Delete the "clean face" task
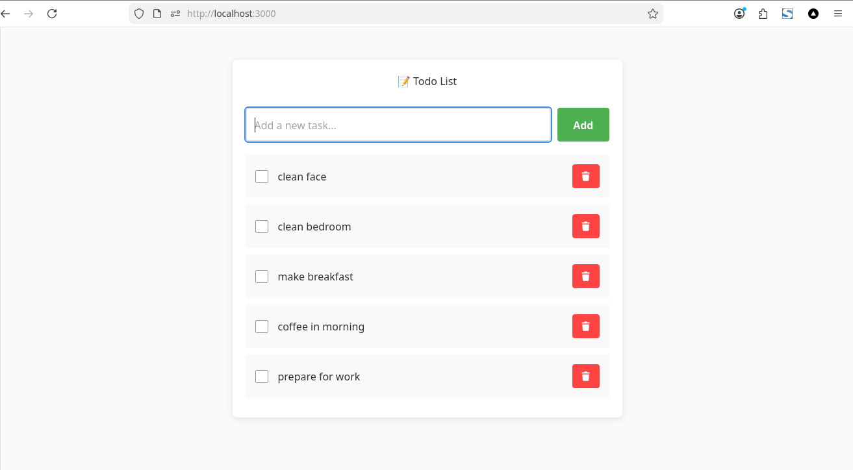 click(x=585, y=176)
